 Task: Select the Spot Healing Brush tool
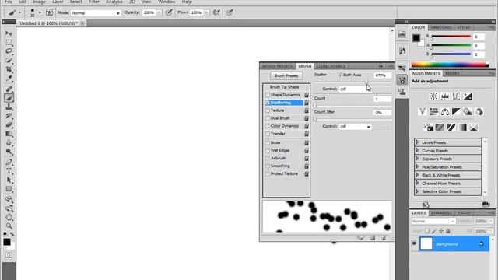[9, 89]
